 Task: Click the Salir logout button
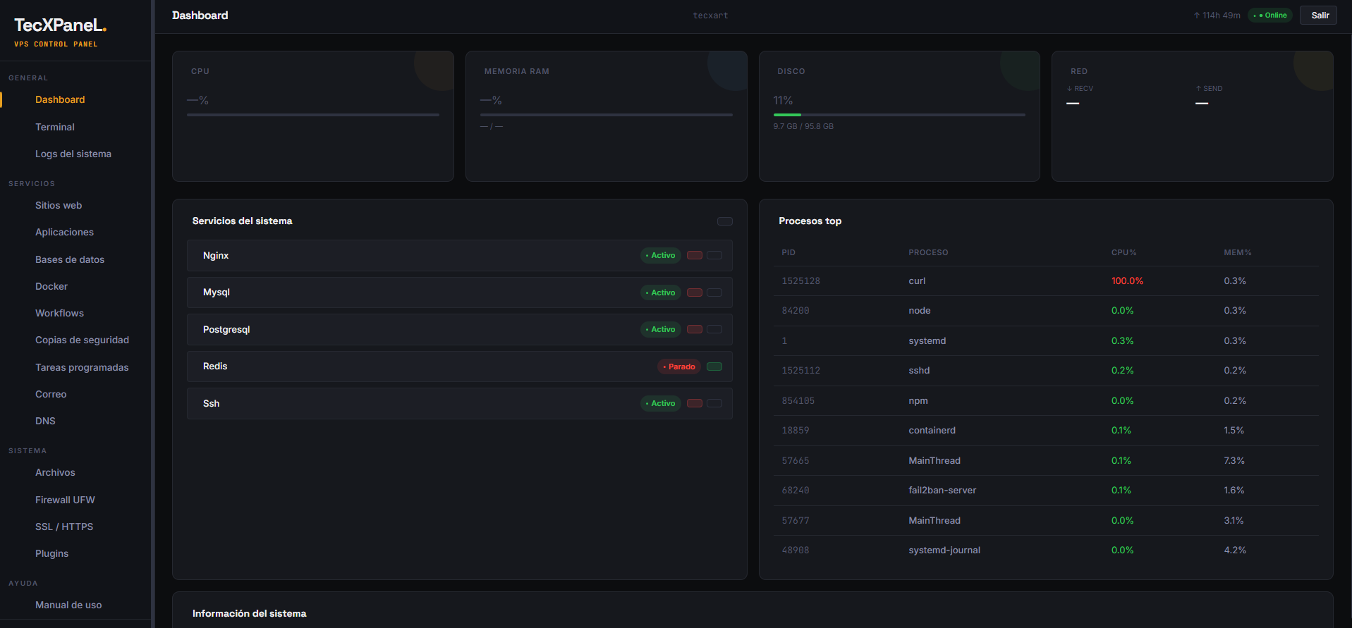pyautogui.click(x=1318, y=16)
